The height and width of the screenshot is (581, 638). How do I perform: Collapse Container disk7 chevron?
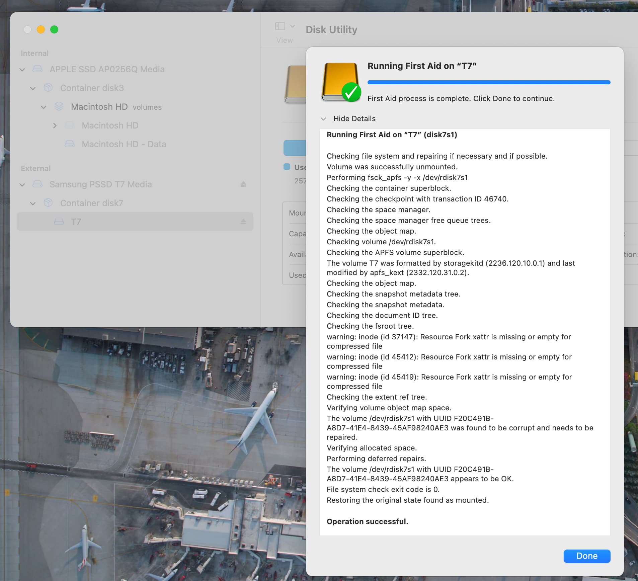coord(33,203)
